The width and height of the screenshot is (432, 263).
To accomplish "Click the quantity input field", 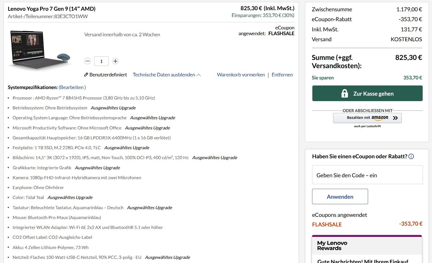I will (101, 61).
